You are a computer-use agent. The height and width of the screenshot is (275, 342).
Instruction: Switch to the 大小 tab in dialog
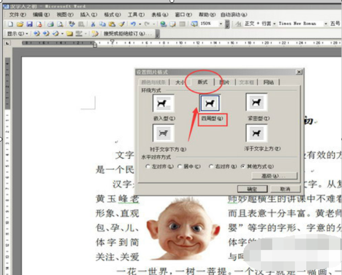(x=180, y=82)
